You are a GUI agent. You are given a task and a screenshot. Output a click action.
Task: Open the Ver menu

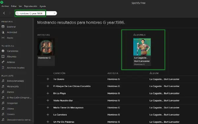pyautogui.click(x=20, y=6)
